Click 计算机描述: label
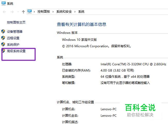The width and height of the screenshot is (168, 126). pyautogui.click(x=70, y=122)
